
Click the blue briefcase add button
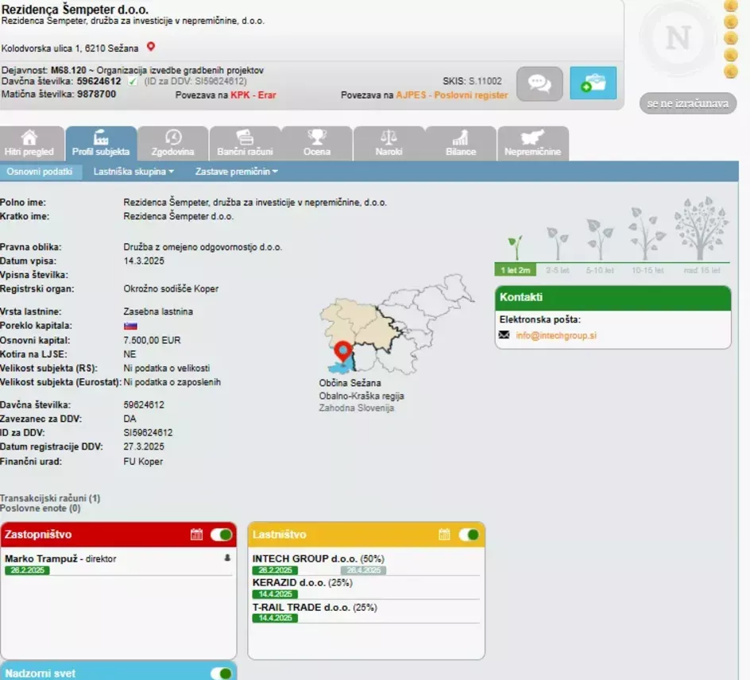click(593, 83)
